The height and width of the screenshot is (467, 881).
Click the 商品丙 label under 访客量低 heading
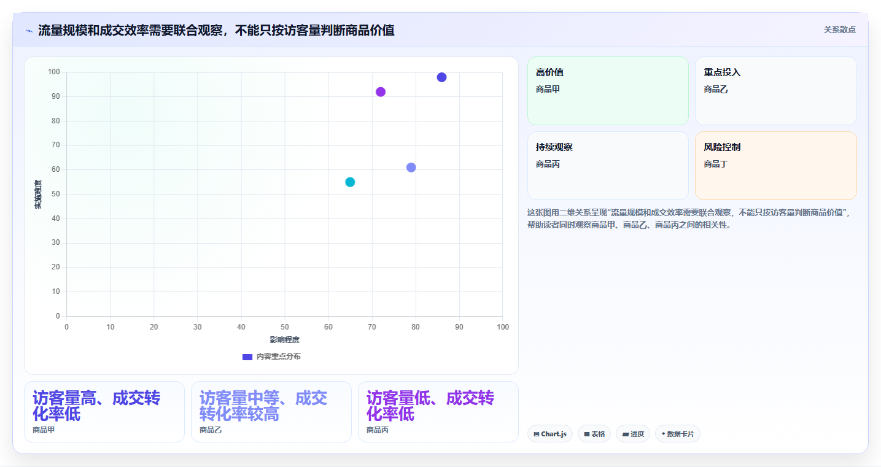coord(378,430)
